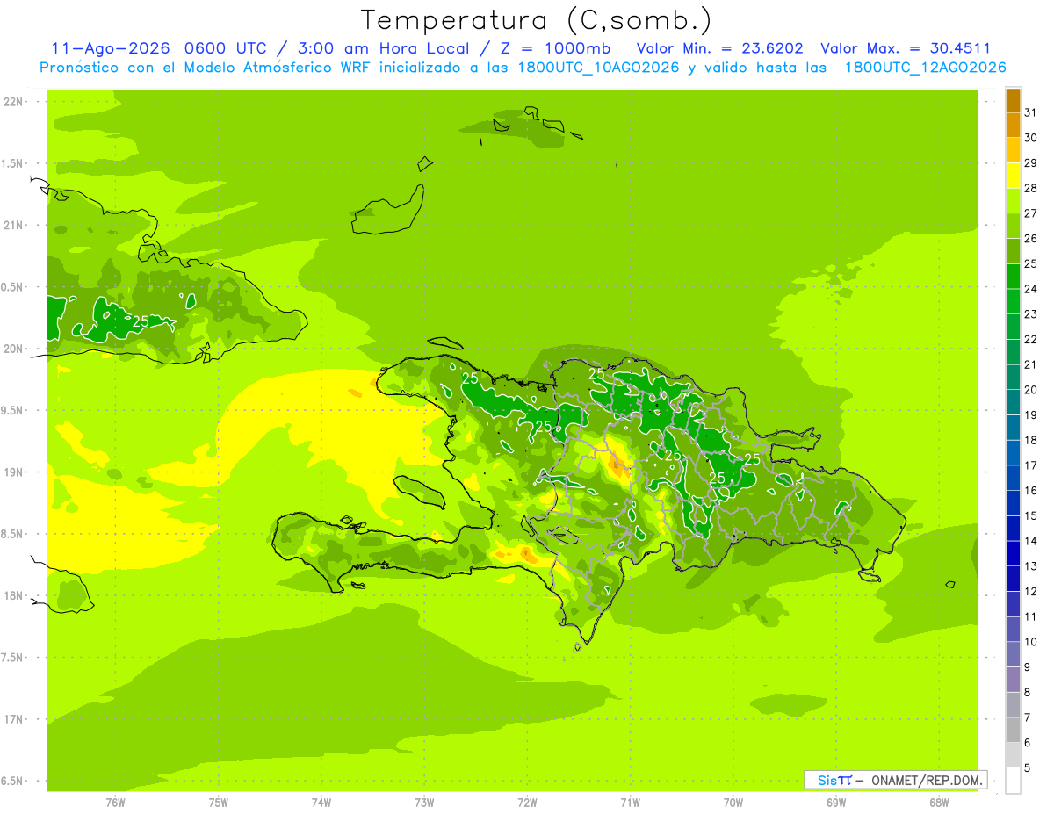Click the 'Valor Min. = 23.6202' text
Viewport: 1054px width, 814px height.
pyautogui.click(x=720, y=48)
